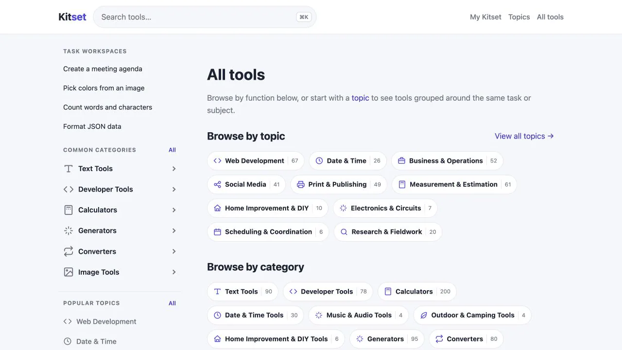Click the Calculators sidebar icon
622x350 pixels.
pyautogui.click(x=69, y=210)
